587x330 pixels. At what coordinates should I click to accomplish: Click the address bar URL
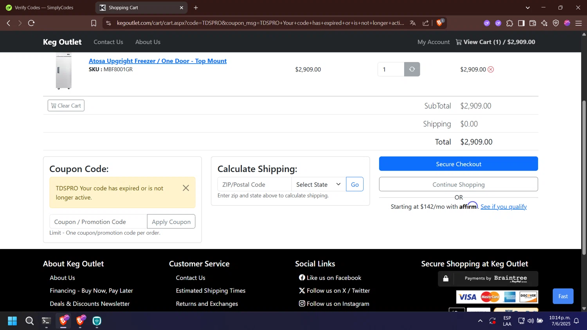coord(260,23)
